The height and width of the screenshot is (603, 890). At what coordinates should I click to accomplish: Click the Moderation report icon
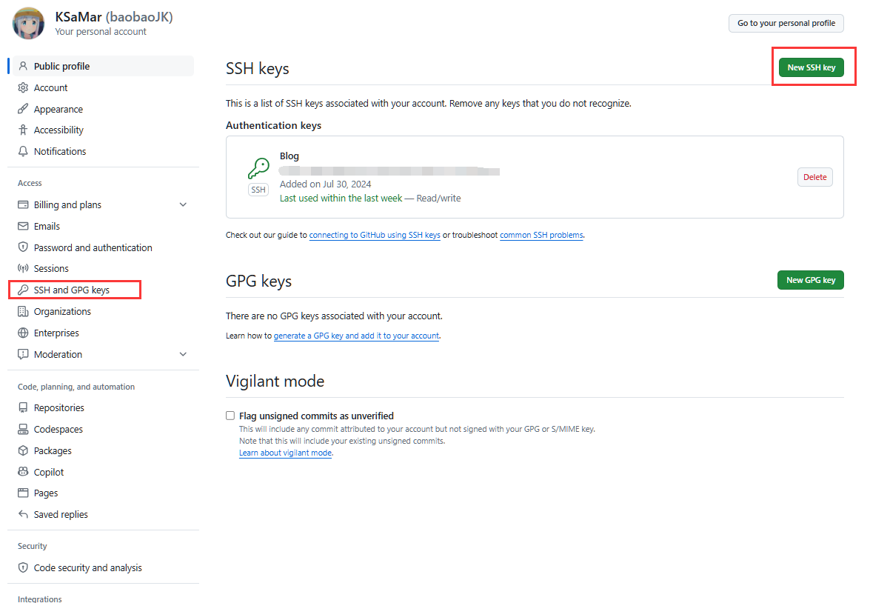point(23,354)
